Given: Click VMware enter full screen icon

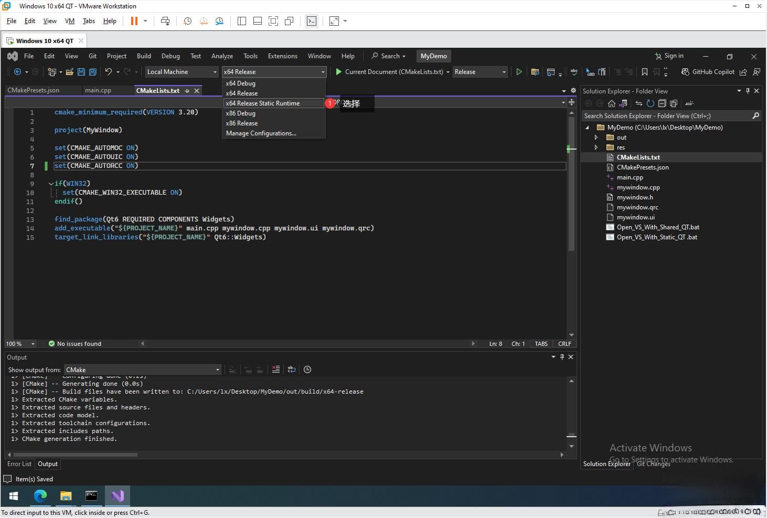Looking at the screenshot, I should click(273, 21).
